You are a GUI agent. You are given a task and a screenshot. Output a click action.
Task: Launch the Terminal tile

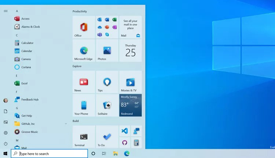[84, 137]
